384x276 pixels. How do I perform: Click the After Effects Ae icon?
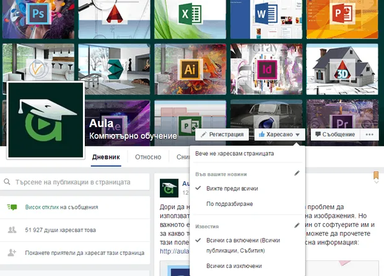tap(115, 125)
